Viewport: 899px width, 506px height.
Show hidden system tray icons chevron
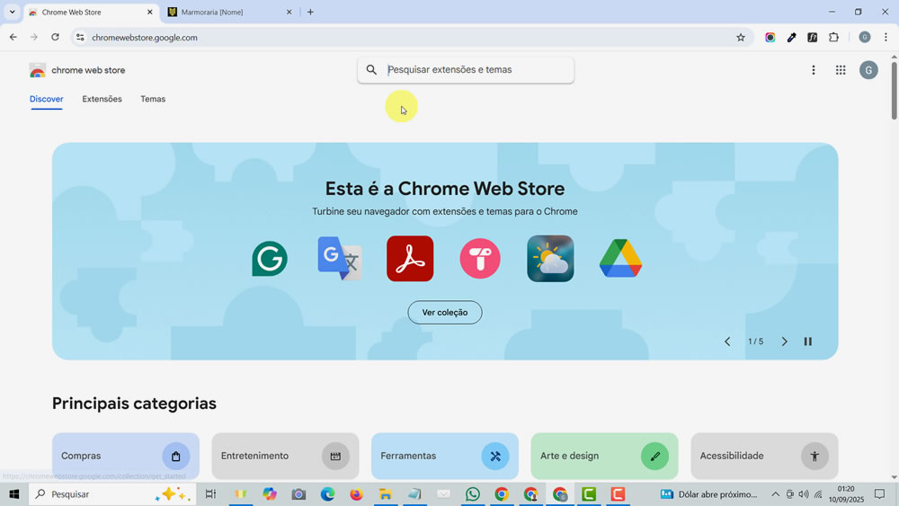pos(775,494)
